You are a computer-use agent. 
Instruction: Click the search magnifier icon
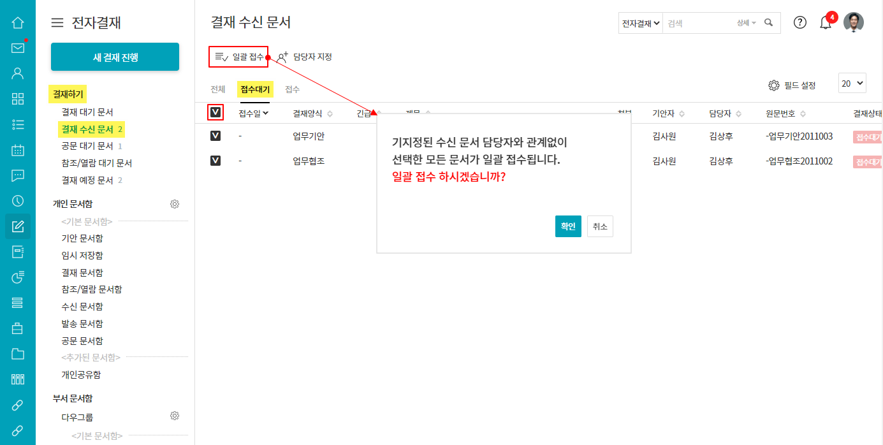point(769,23)
